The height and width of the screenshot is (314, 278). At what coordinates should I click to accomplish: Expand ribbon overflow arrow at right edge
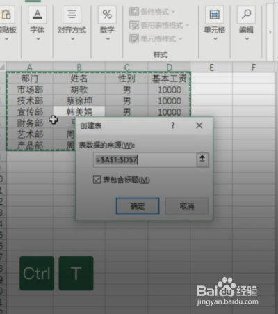click(x=270, y=32)
